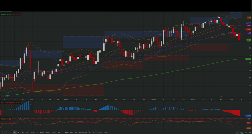Viewport: 252px width, 134px height.
Task: Switch to the E timeframe
Action: [x=19, y=132]
